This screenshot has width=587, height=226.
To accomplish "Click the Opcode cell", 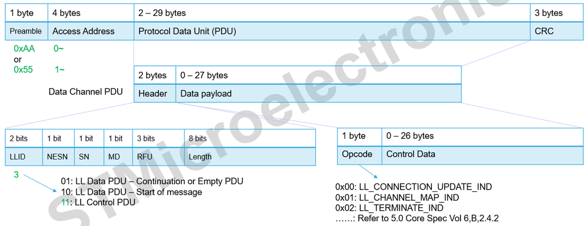I will (x=359, y=154).
